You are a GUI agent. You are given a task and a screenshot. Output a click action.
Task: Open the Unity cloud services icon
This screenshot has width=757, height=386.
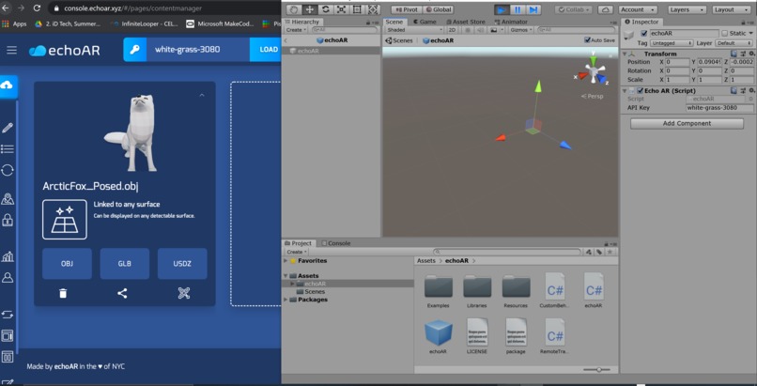[x=606, y=9]
